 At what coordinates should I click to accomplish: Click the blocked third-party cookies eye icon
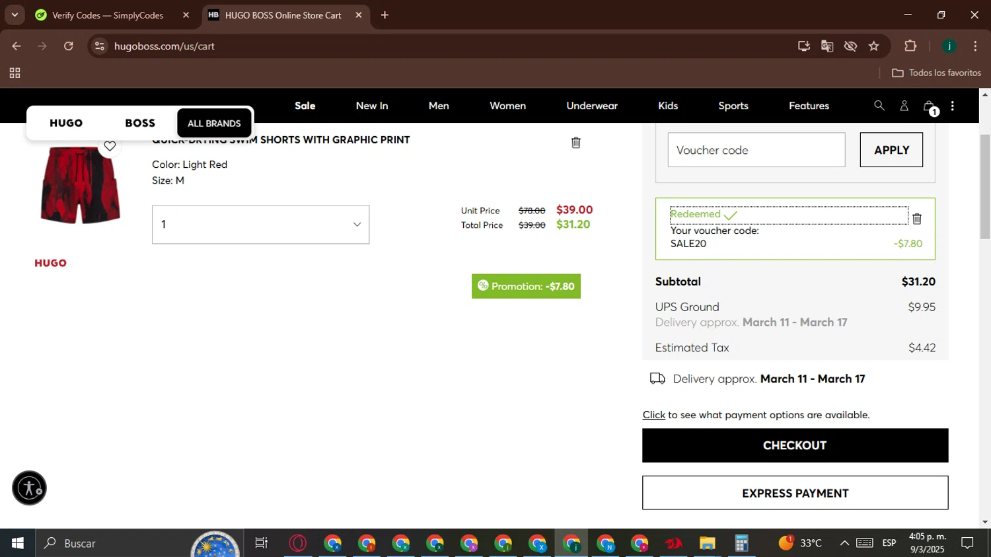pyautogui.click(x=850, y=46)
